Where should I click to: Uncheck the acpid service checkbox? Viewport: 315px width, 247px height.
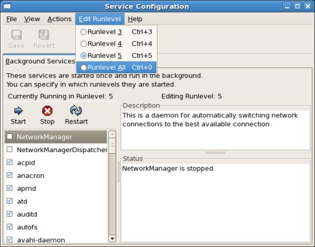pos(10,162)
